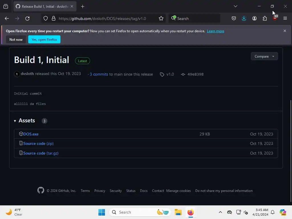Image resolution: width=292 pixels, height=219 pixels.
Task: Open commit 49e8398
Action: point(195,74)
